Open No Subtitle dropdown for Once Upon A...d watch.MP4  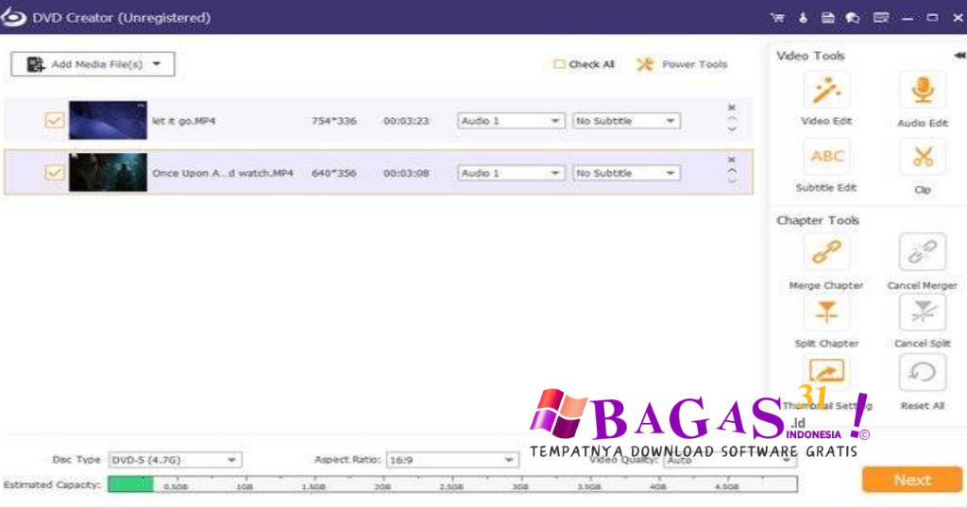(x=626, y=173)
